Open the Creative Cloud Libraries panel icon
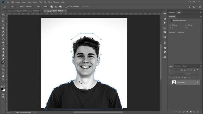 [x=165, y=57]
